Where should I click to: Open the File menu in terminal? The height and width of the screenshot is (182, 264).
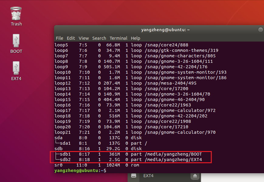point(60,38)
